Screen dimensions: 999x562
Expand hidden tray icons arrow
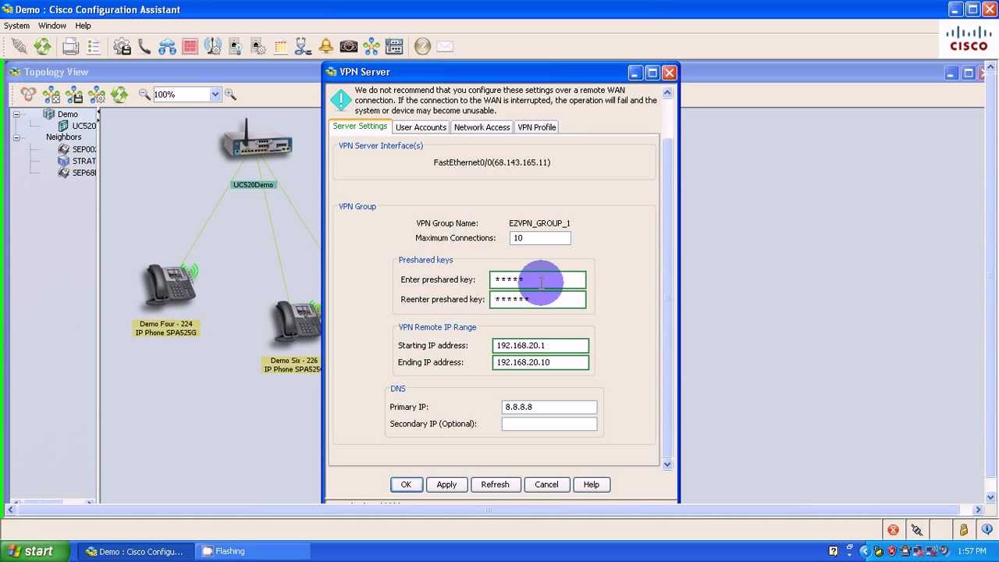(864, 551)
